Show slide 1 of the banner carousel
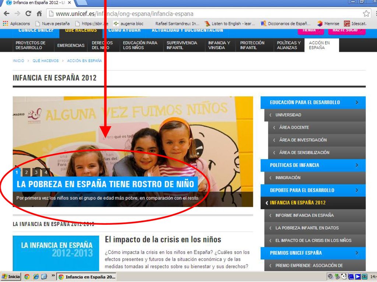377x282 pixels. point(17,172)
